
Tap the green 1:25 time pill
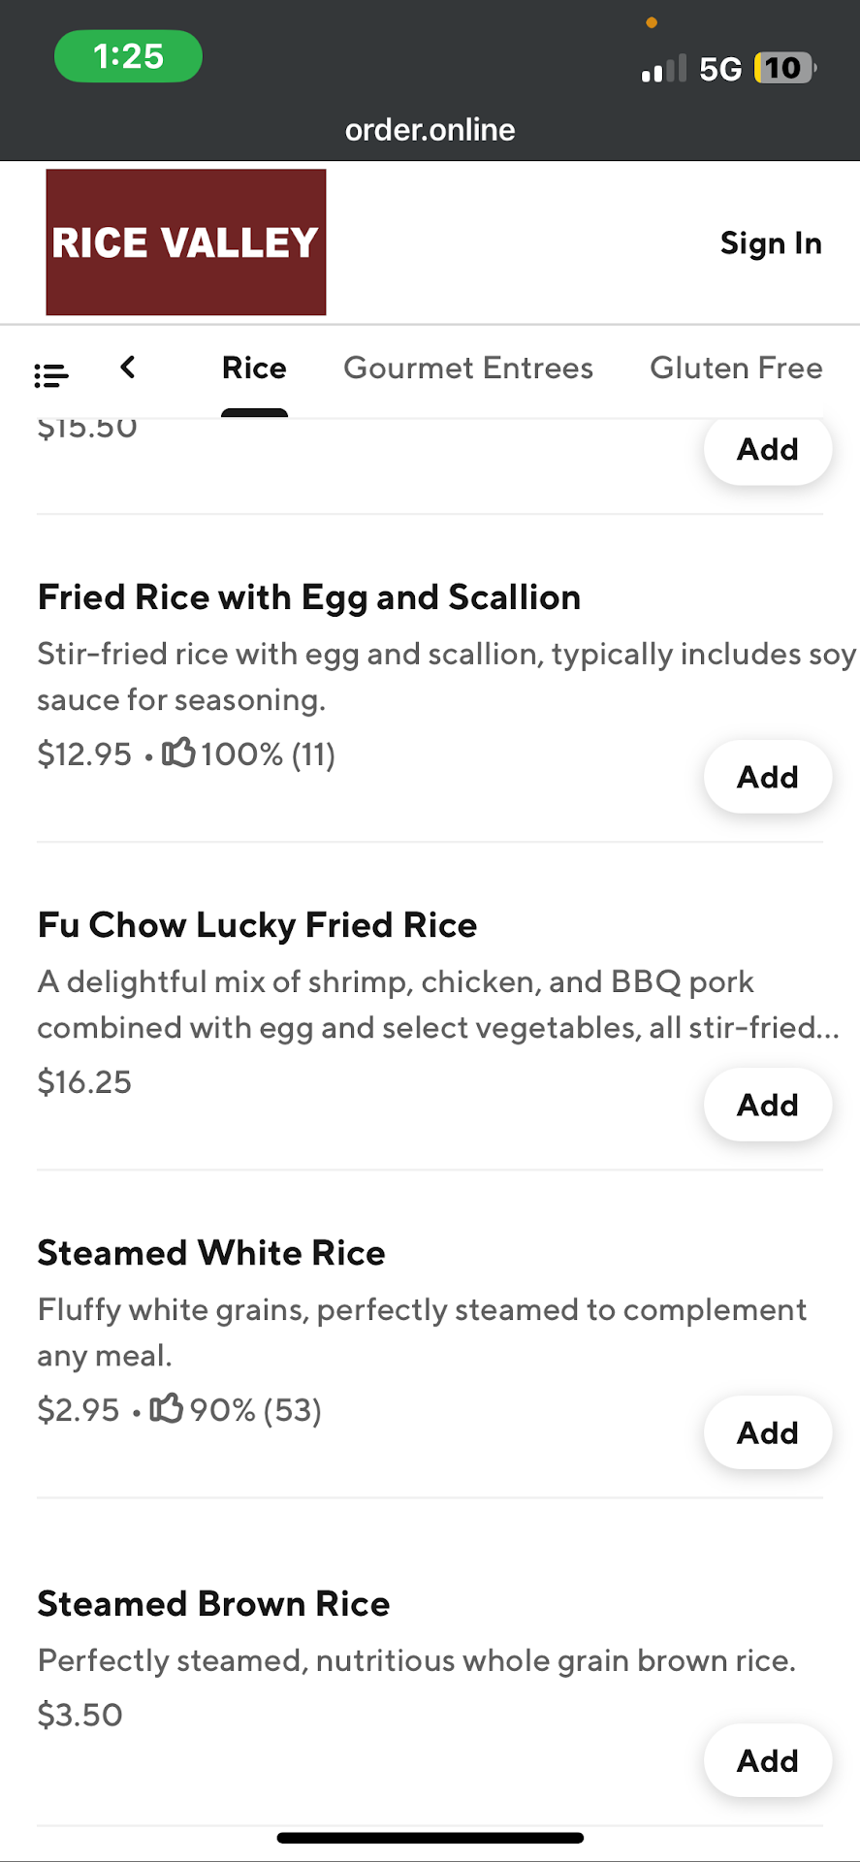tap(128, 56)
